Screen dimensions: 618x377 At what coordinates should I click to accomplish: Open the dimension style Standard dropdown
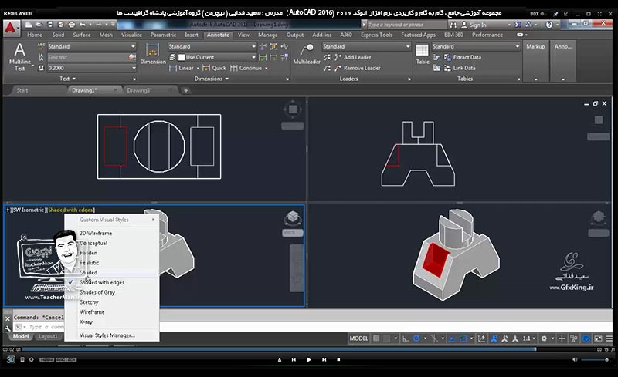[212, 46]
